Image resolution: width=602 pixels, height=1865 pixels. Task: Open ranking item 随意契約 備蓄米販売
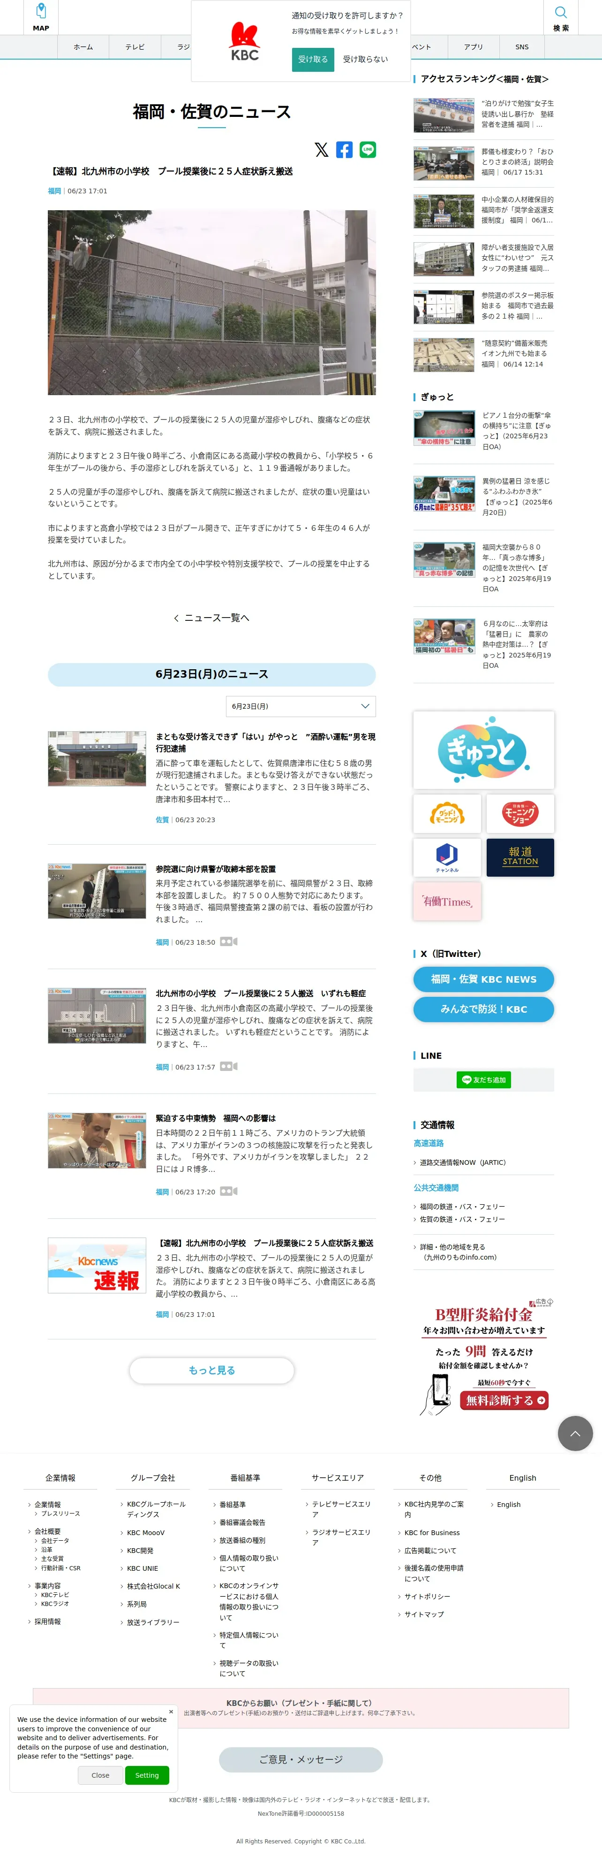coord(483,354)
